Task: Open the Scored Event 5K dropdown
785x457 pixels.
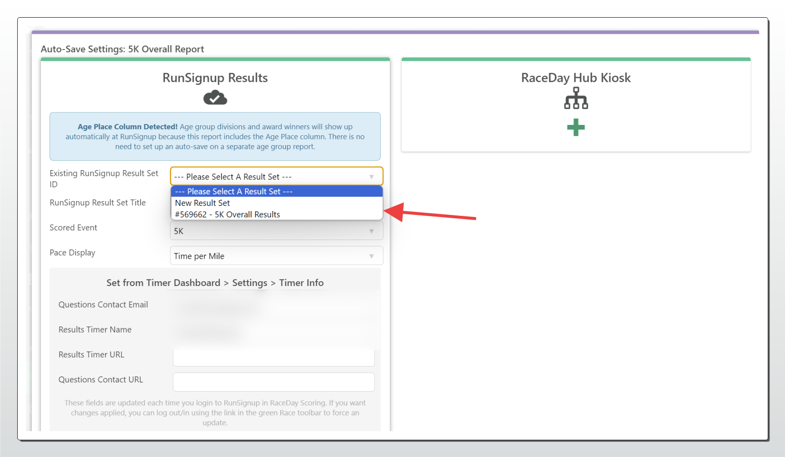Action: 276,231
